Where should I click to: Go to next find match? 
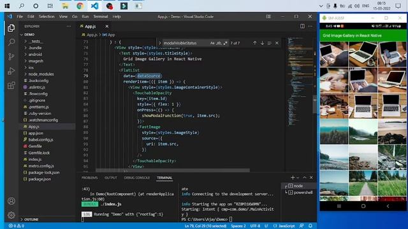click(262, 43)
